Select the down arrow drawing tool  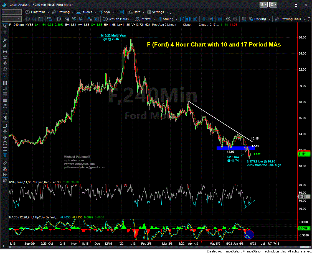coord(5,131)
